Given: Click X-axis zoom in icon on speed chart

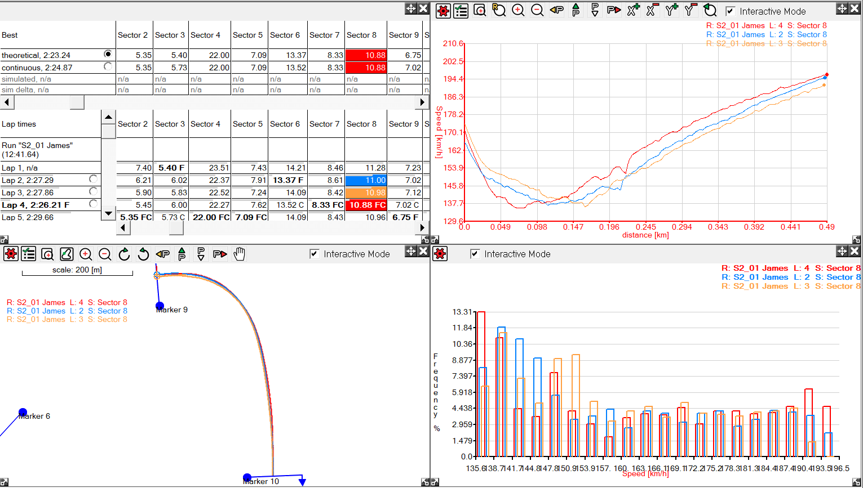Looking at the screenshot, I should click(x=633, y=10).
